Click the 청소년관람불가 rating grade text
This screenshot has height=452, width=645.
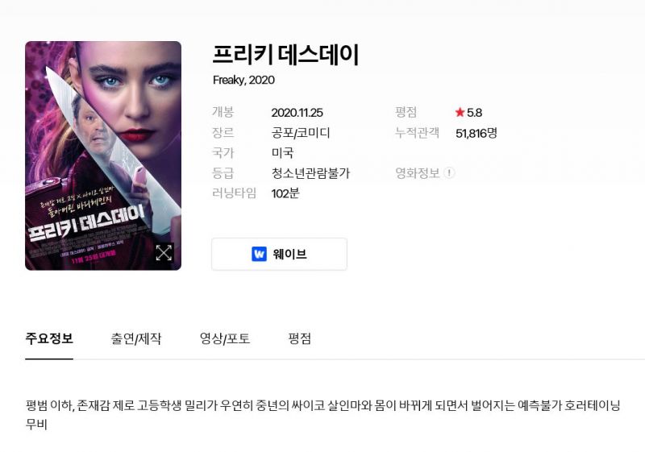click(310, 173)
